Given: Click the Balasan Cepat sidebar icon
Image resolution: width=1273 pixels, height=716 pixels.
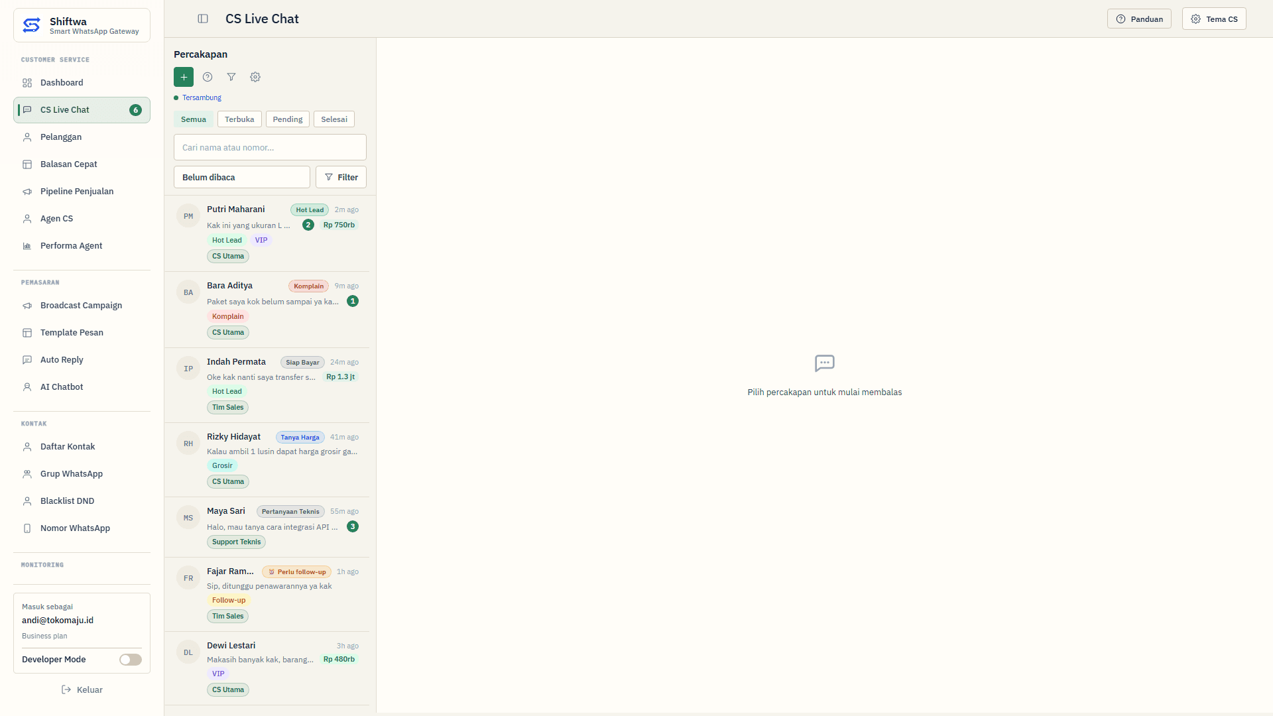Looking at the screenshot, I should [27, 164].
